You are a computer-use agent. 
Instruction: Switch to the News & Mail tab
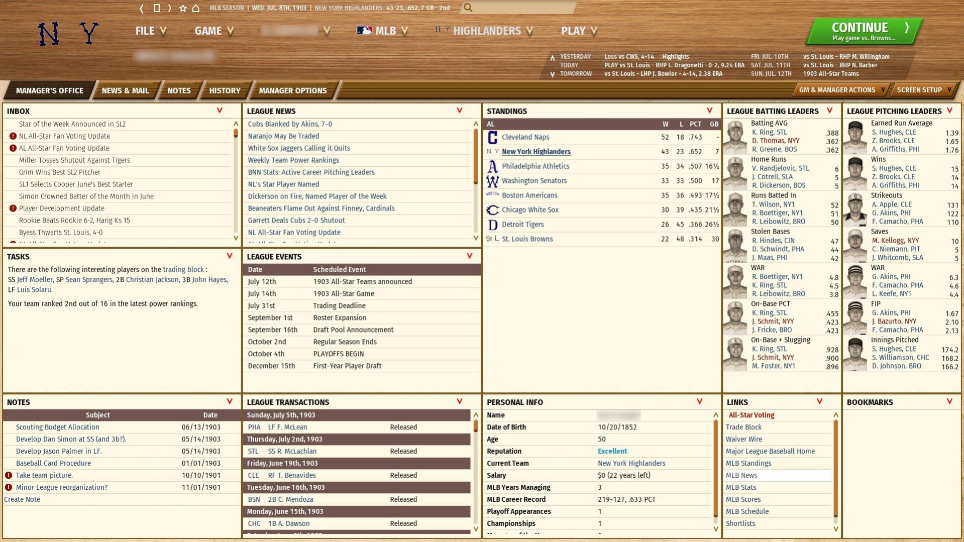125,90
